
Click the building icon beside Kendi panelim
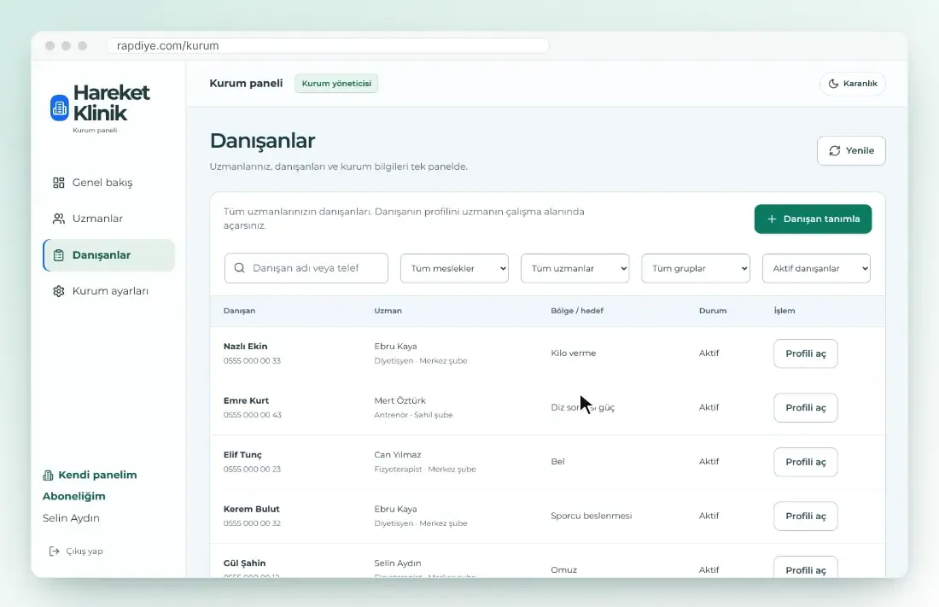pyautogui.click(x=48, y=476)
